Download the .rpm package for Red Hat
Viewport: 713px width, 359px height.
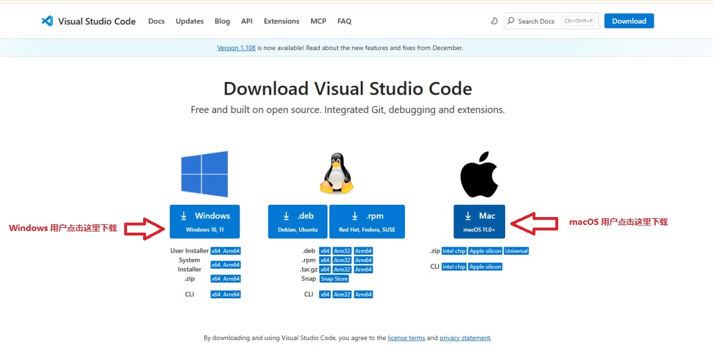[367, 222]
